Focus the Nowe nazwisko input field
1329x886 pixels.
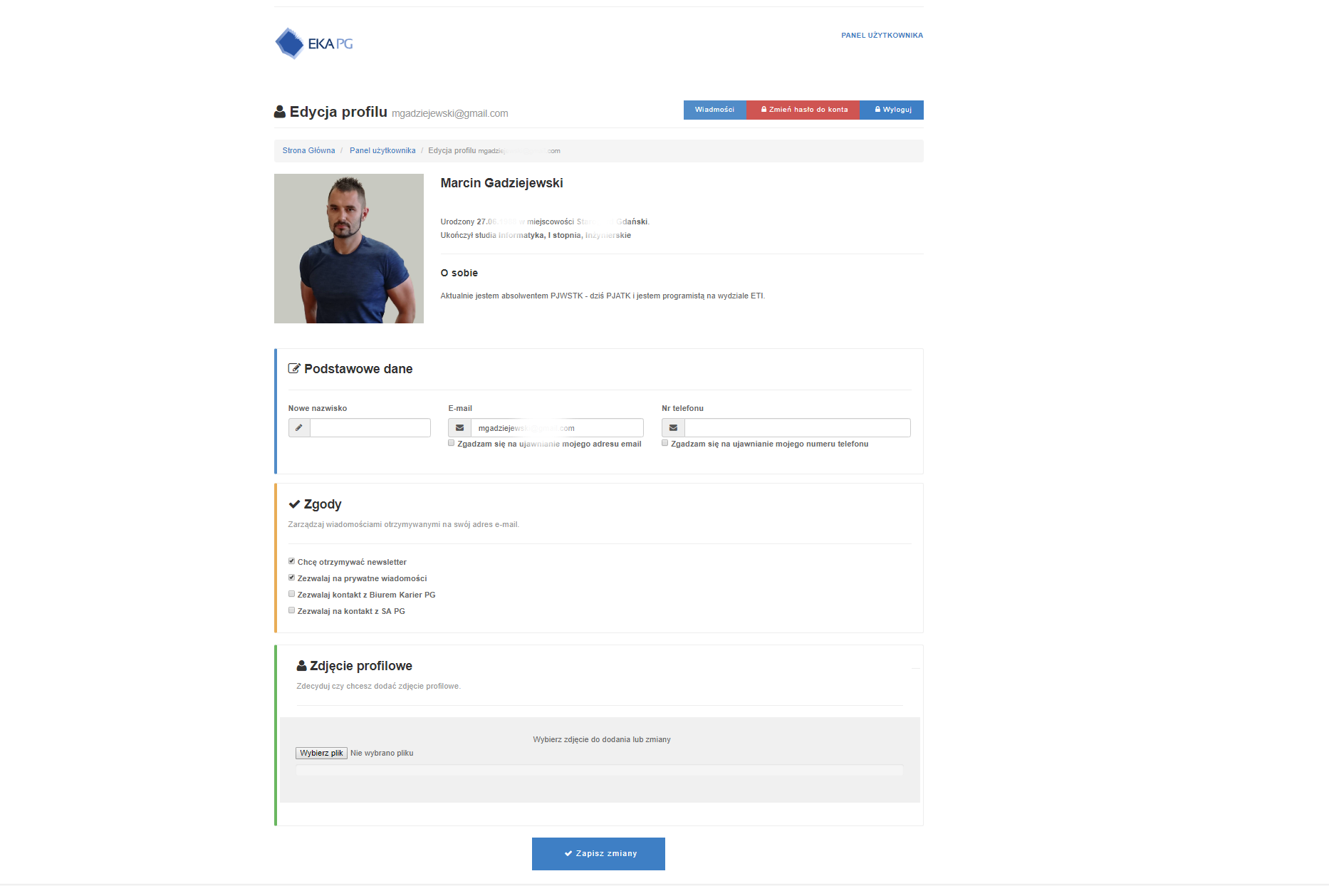point(370,428)
